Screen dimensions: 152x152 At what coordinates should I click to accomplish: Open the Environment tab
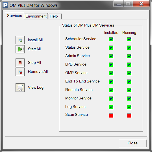pyautogui.click(x=36, y=16)
